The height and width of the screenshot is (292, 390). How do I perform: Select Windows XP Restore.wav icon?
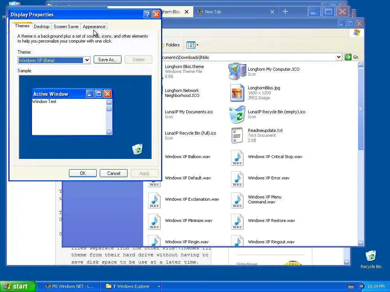(x=237, y=222)
